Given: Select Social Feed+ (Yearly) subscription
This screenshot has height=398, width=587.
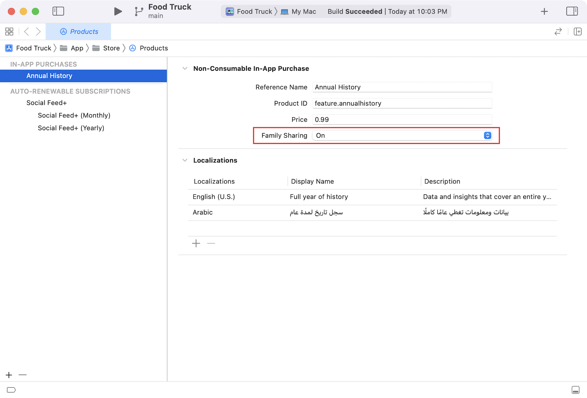Looking at the screenshot, I should (x=71, y=128).
